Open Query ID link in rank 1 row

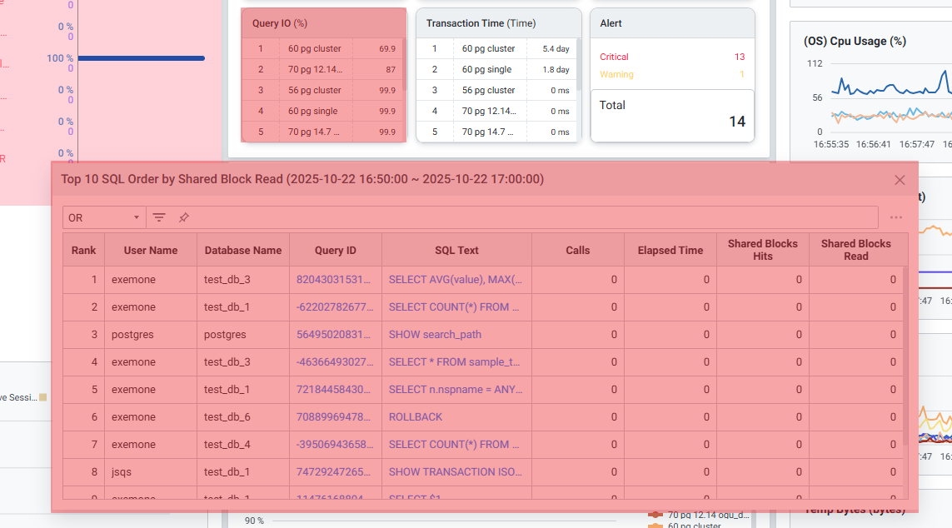[x=334, y=280]
